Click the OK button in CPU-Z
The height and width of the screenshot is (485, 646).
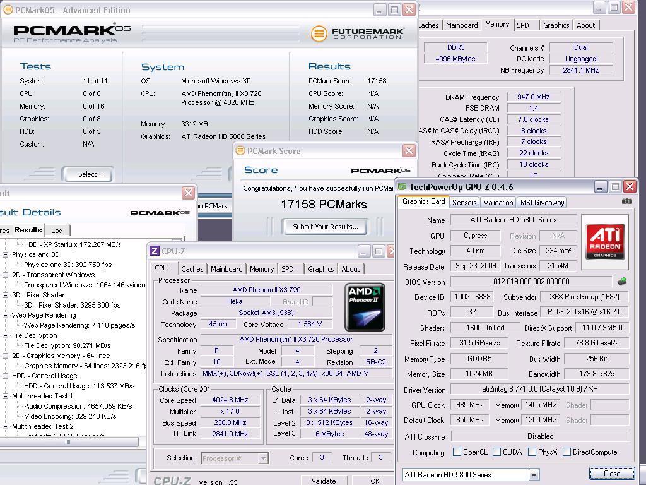coord(375,481)
